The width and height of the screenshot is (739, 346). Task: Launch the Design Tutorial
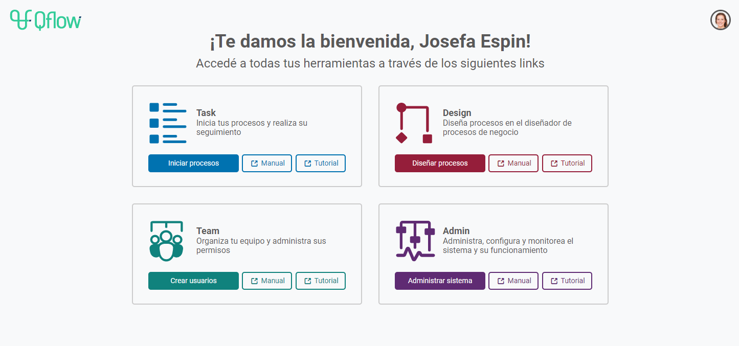[x=567, y=164]
